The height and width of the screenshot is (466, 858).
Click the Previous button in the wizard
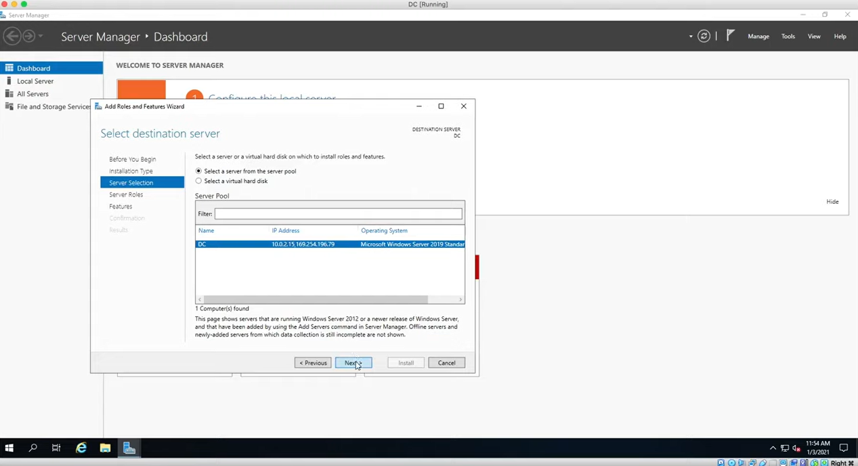[x=313, y=363]
